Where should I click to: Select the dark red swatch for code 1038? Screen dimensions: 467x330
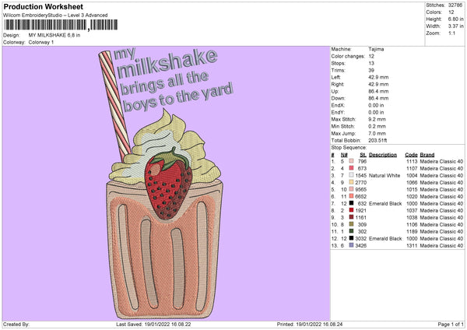(x=352, y=217)
